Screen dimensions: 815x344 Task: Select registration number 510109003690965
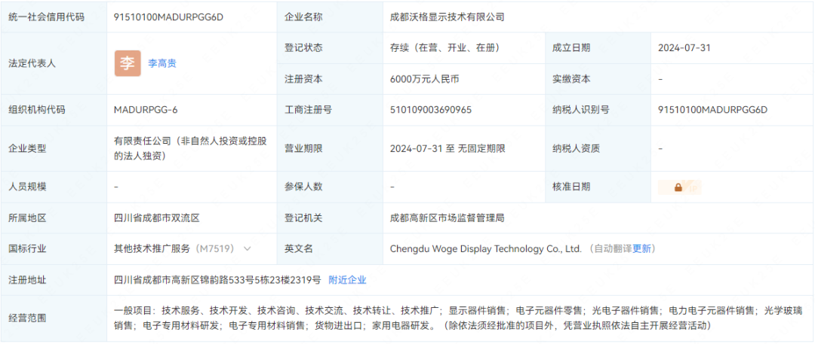tap(431, 109)
